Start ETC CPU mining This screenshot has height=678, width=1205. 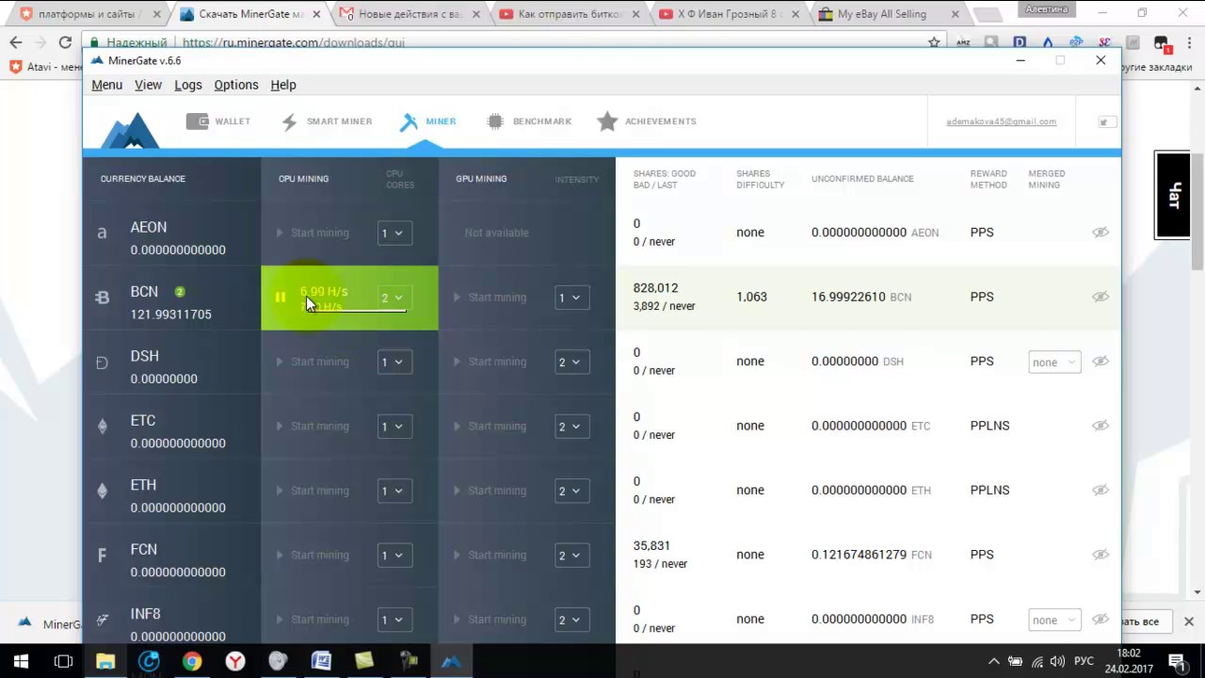click(x=313, y=427)
